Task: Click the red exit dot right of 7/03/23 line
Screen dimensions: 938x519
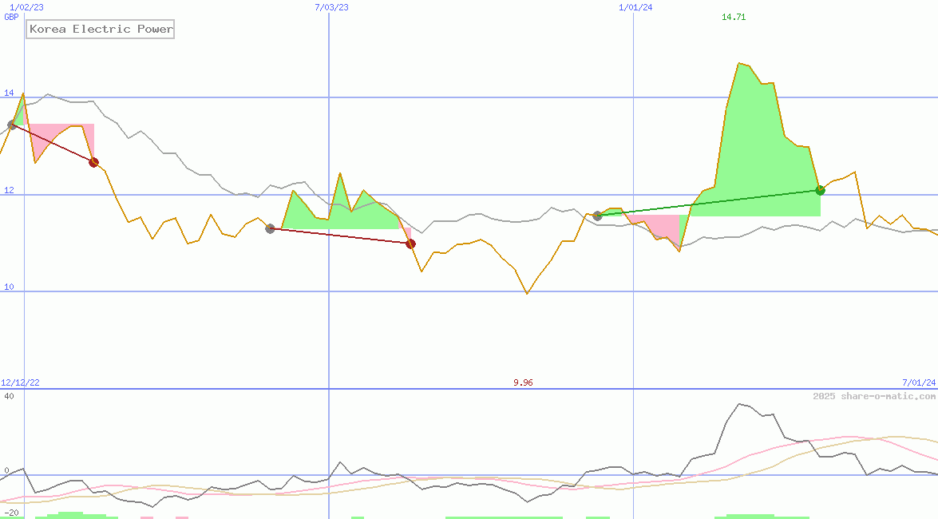Action: 410,244
